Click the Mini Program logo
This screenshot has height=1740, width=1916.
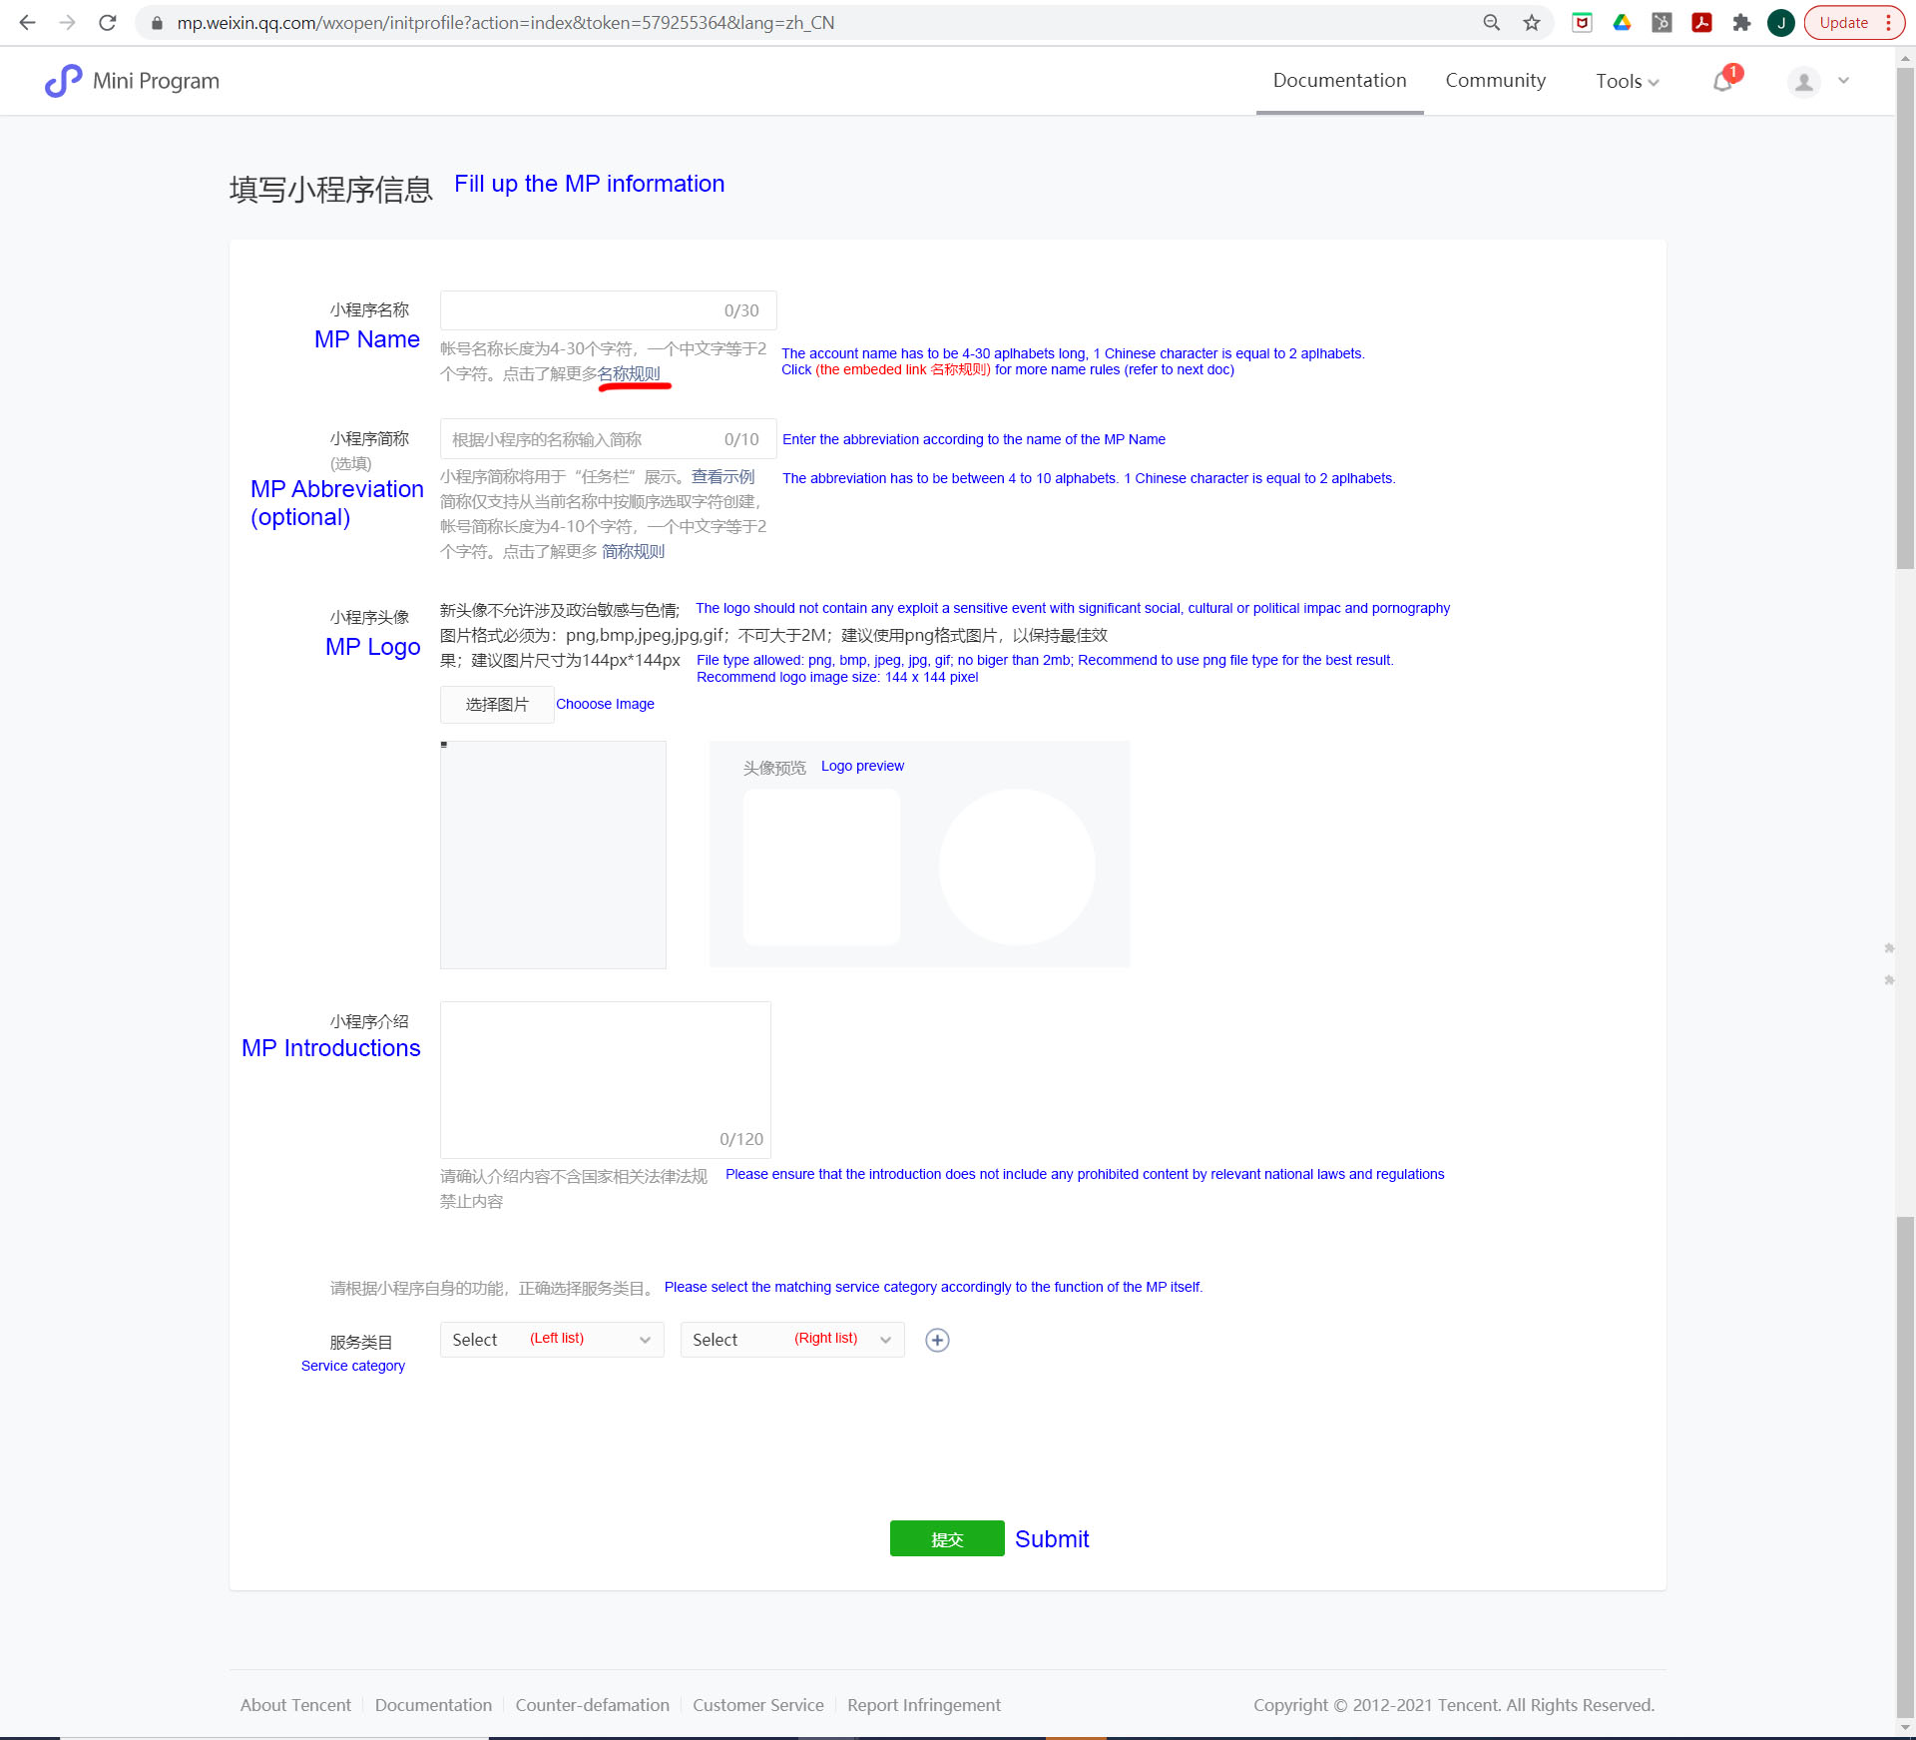click(63, 81)
